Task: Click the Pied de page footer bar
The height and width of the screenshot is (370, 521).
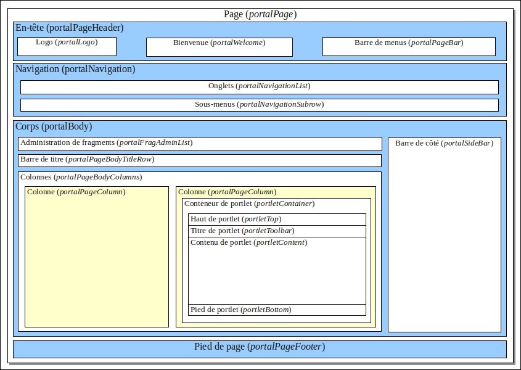Action: point(260,348)
